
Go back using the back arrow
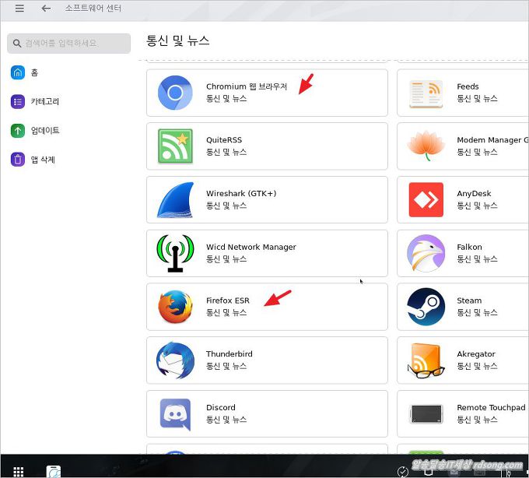click(46, 9)
